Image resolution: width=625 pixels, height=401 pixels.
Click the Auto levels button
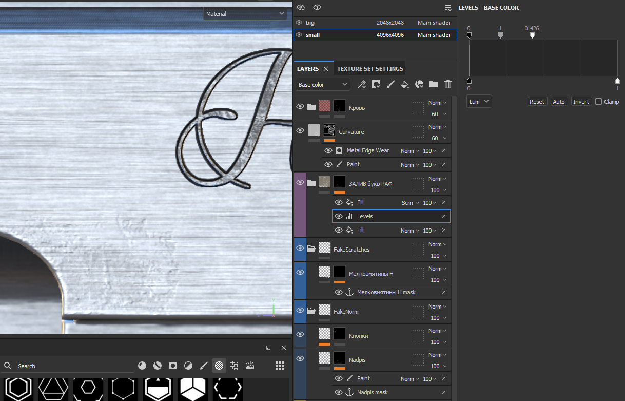pyautogui.click(x=559, y=102)
